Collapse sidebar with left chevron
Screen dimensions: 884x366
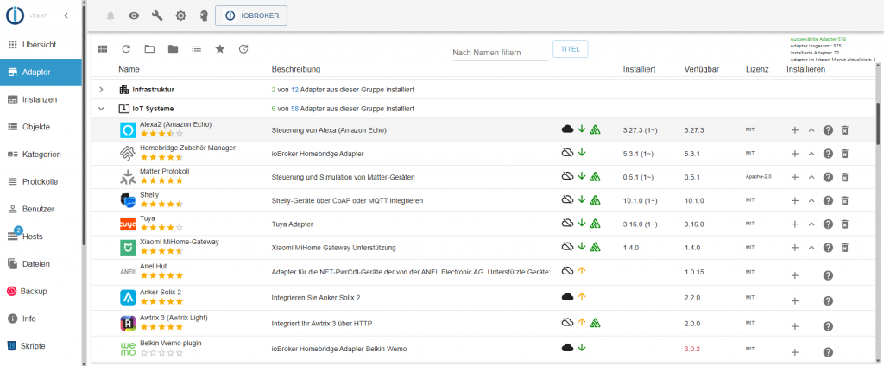(66, 16)
